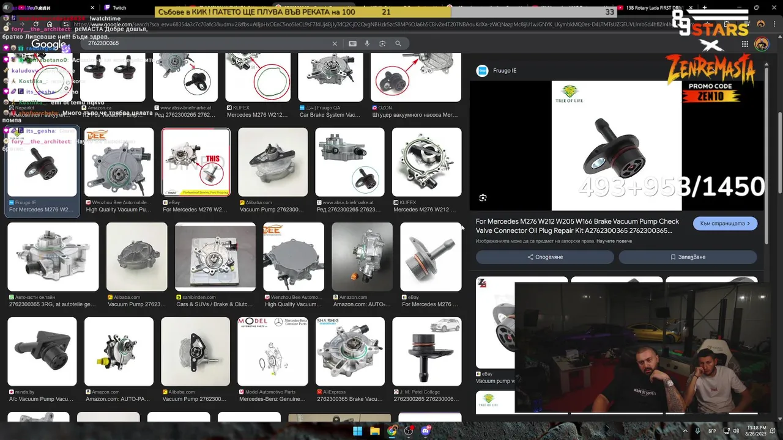This screenshot has width=783, height=440.
Task: Open the Chrome profile avatar
Action: pos(760,24)
